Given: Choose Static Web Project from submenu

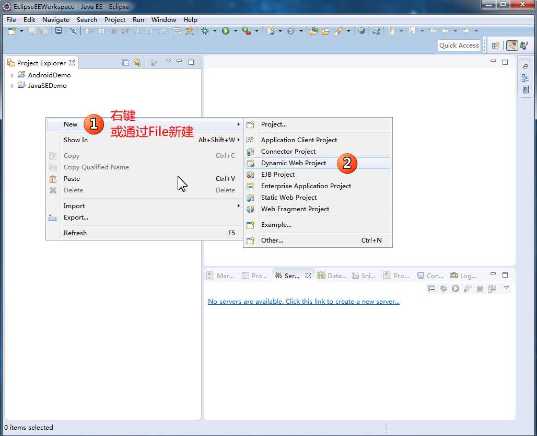Looking at the screenshot, I should pos(318,198).
